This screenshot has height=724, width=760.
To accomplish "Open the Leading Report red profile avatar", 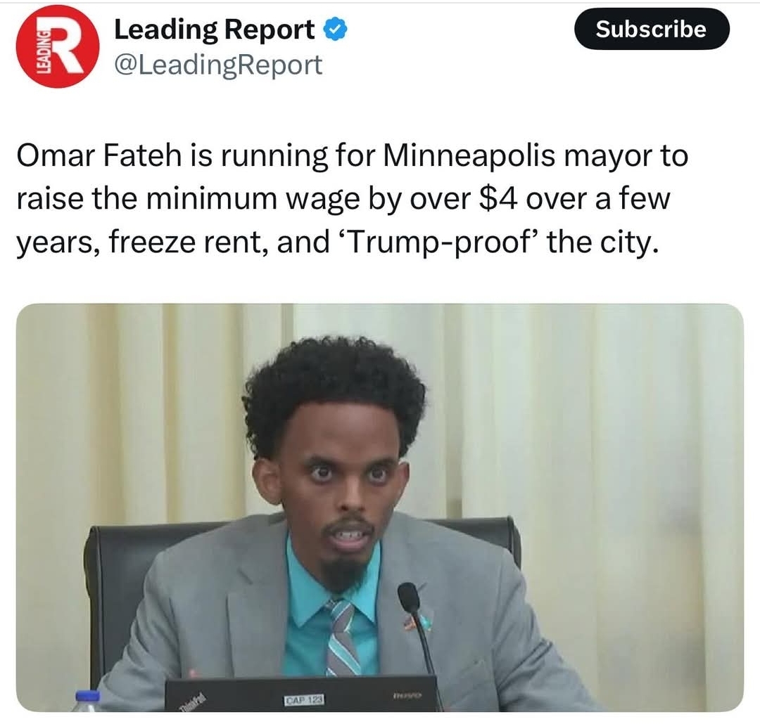I will pyautogui.click(x=58, y=46).
